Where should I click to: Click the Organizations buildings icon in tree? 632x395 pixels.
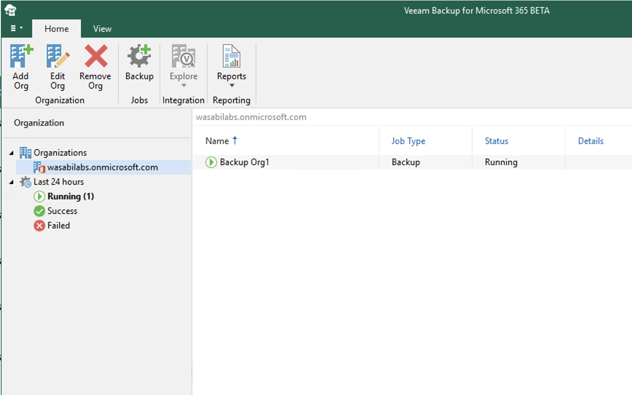click(x=25, y=153)
